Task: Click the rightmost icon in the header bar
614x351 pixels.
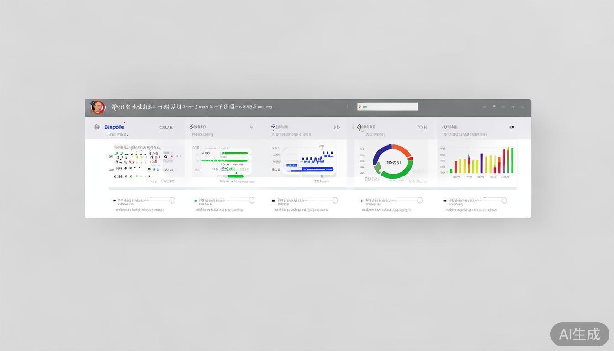Action: coord(523,107)
